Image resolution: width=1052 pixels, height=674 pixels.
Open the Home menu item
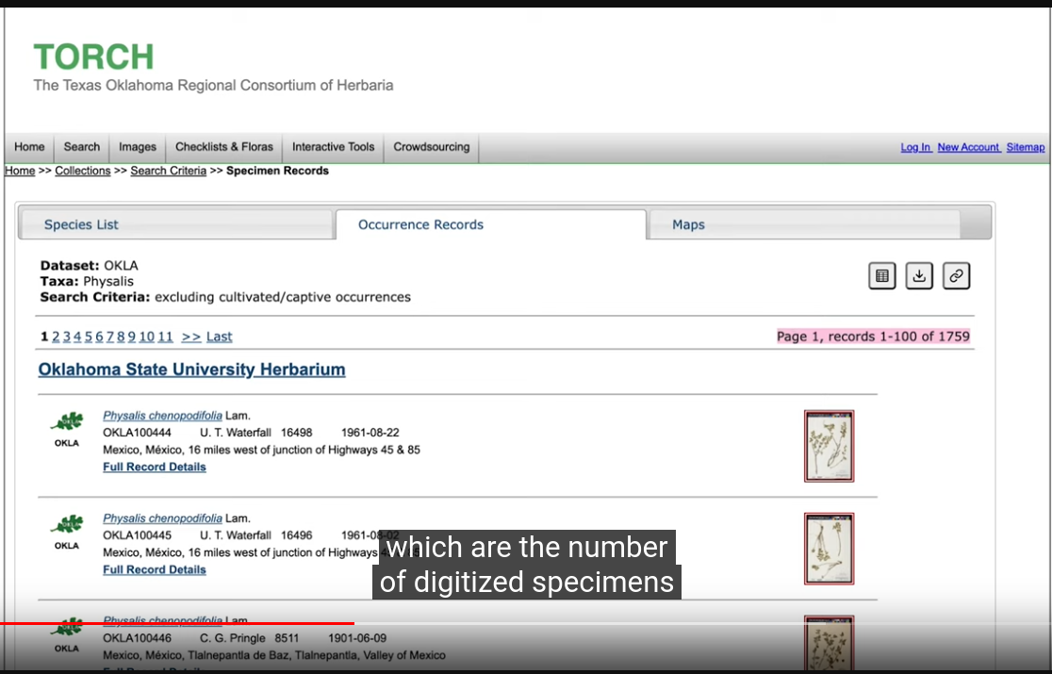(x=29, y=147)
